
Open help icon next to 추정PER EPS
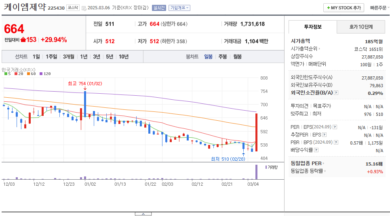click(324, 135)
